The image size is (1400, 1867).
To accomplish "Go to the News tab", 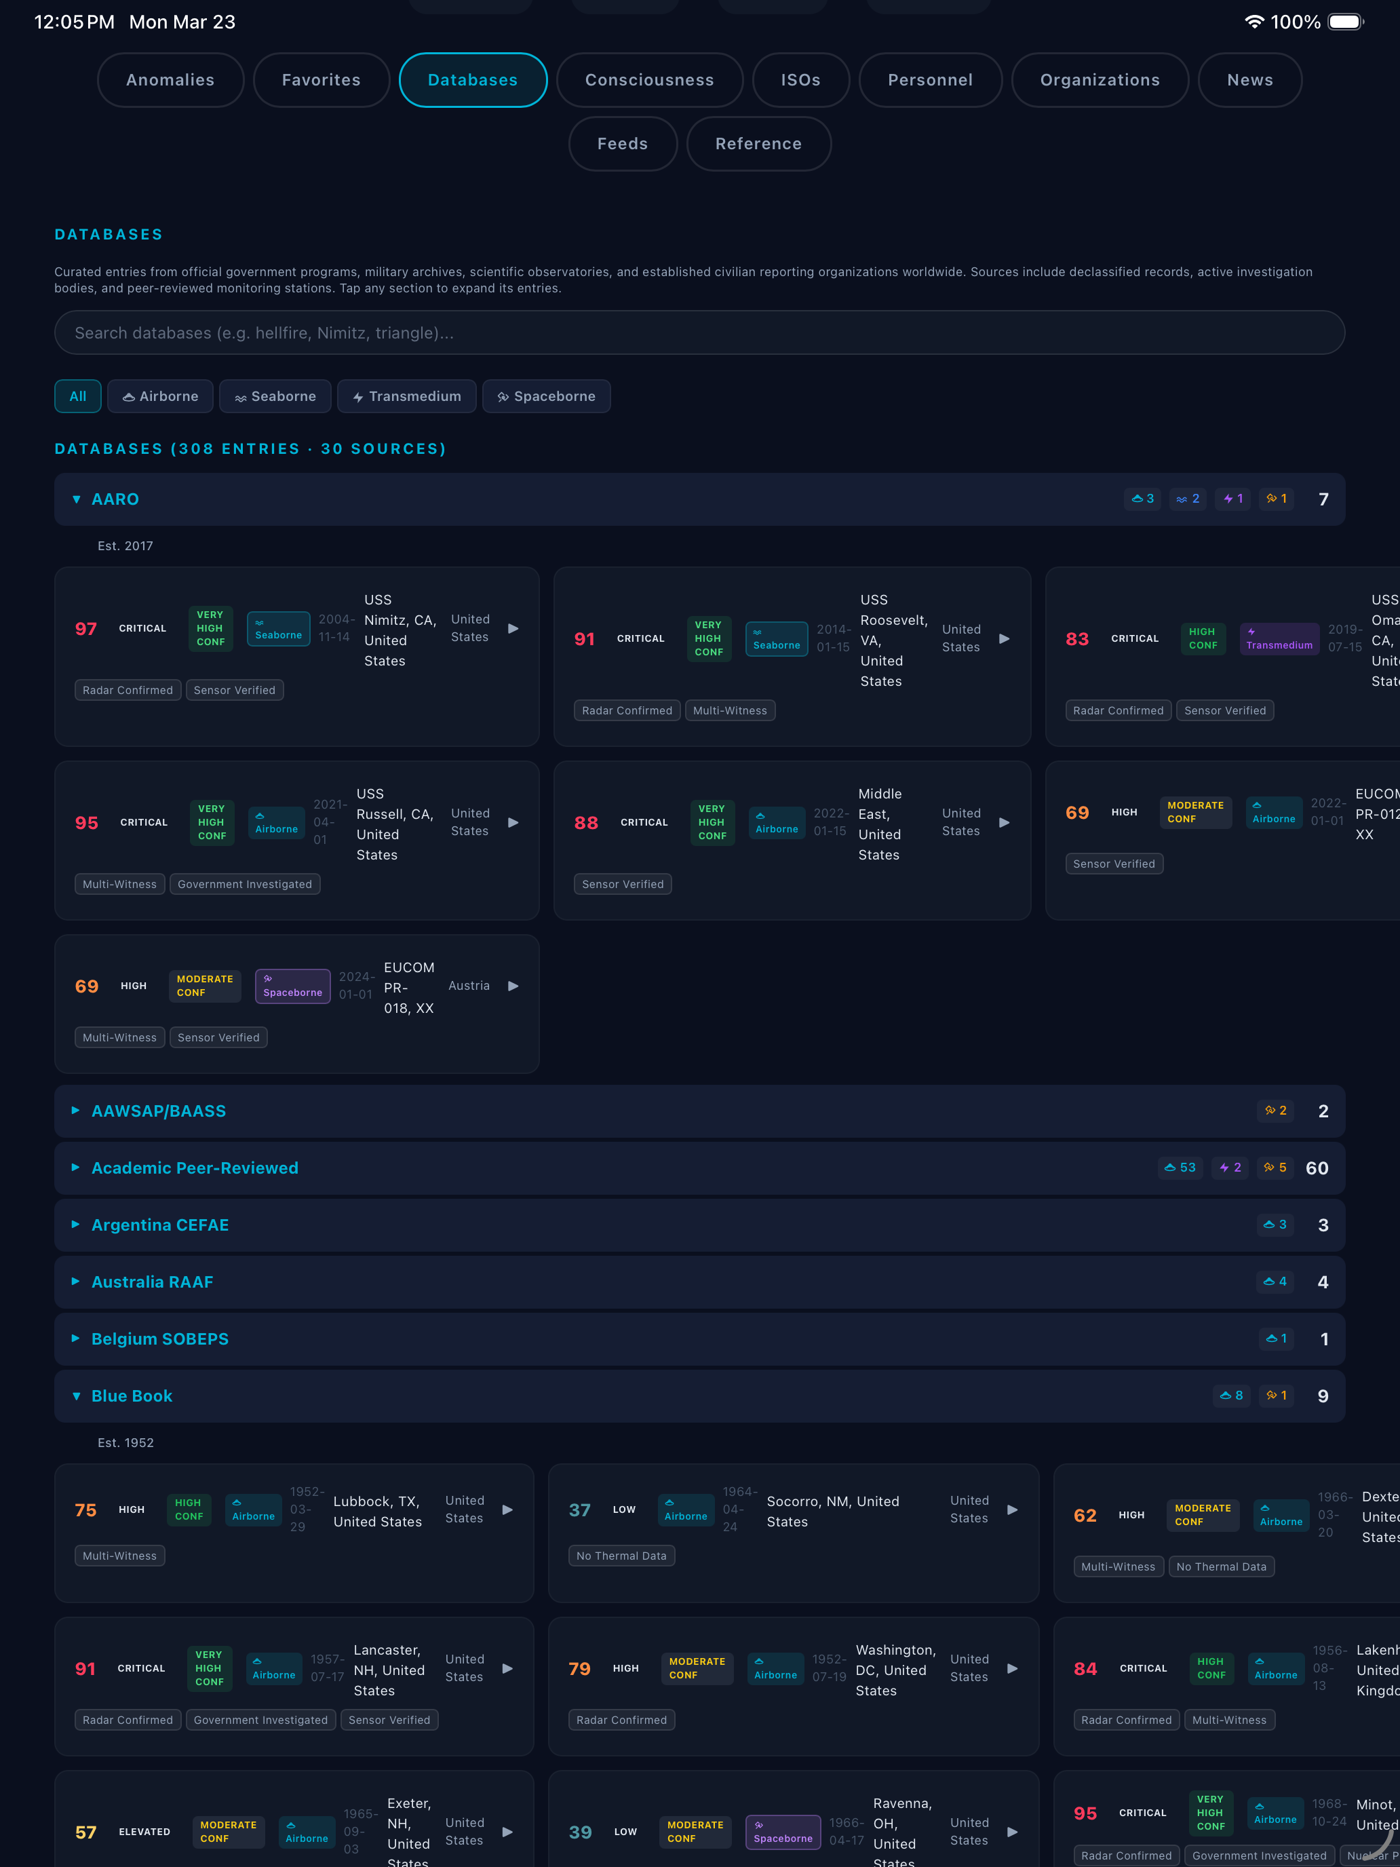I will tap(1250, 80).
